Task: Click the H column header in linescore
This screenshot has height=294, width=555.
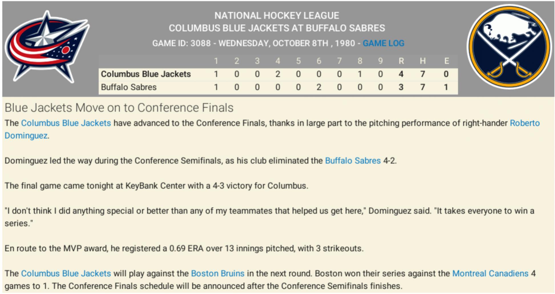Action: pos(423,61)
